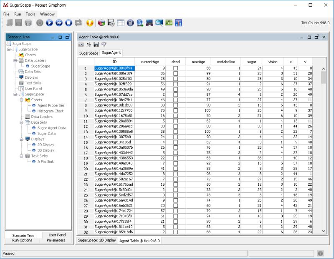Viewport: 334px width, 259px height.
Task: Click the blue bar chart toolbar icon
Action: pos(178,23)
